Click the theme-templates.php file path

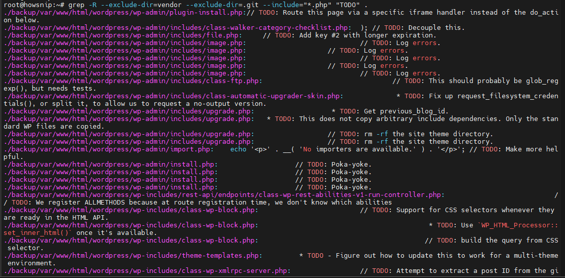tap(132, 255)
